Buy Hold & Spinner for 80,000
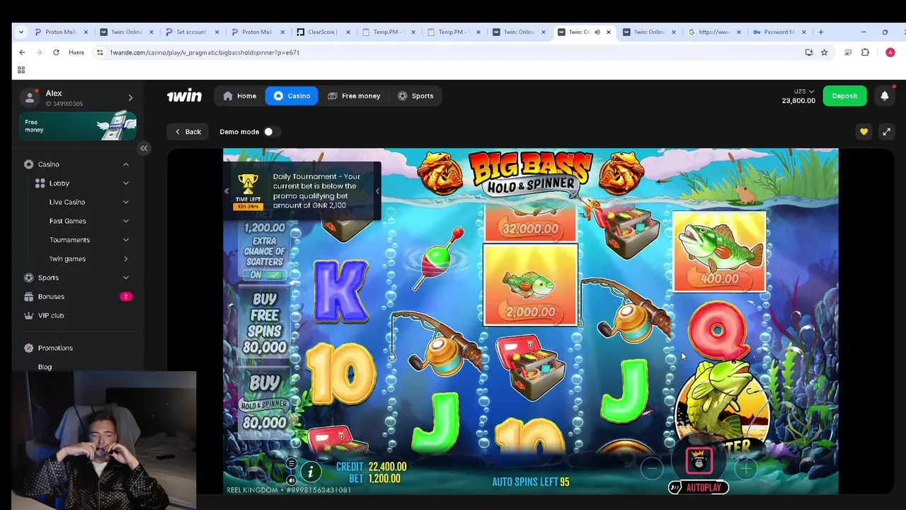906x510 pixels. click(x=265, y=402)
